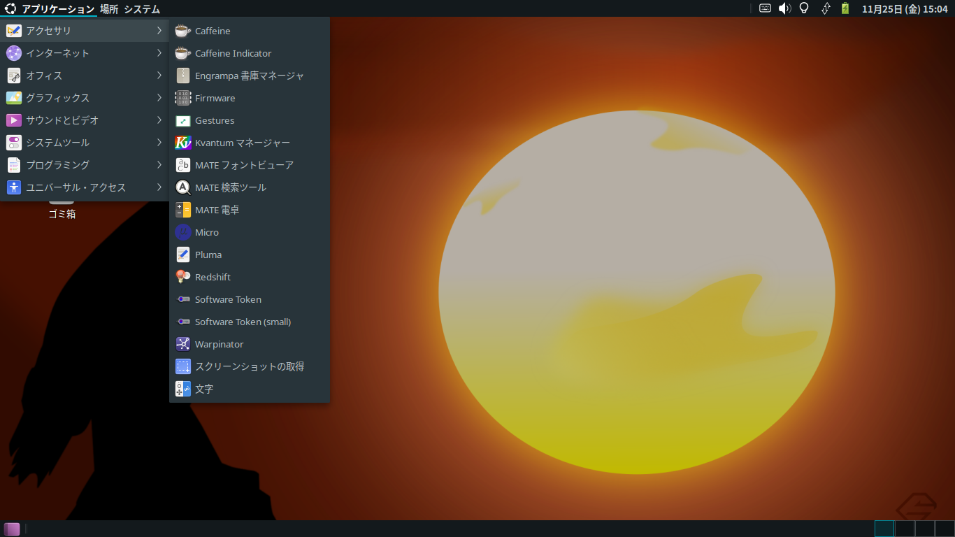Click the 文字 character map icon
Image resolution: width=955 pixels, height=537 pixels.
[x=182, y=389]
